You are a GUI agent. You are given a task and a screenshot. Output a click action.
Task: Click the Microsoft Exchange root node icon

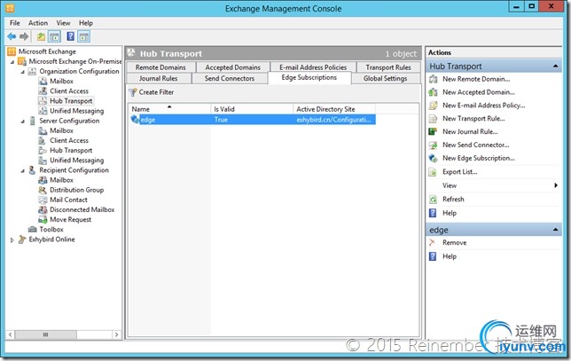click(12, 51)
